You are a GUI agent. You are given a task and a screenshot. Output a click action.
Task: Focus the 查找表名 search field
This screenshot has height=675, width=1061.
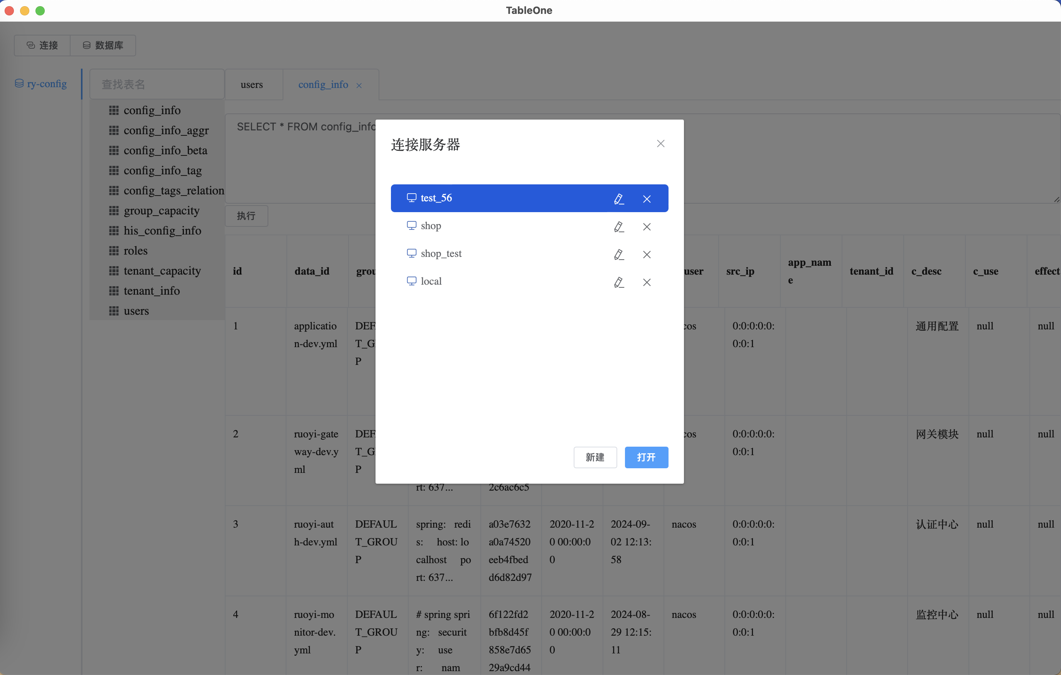click(157, 84)
